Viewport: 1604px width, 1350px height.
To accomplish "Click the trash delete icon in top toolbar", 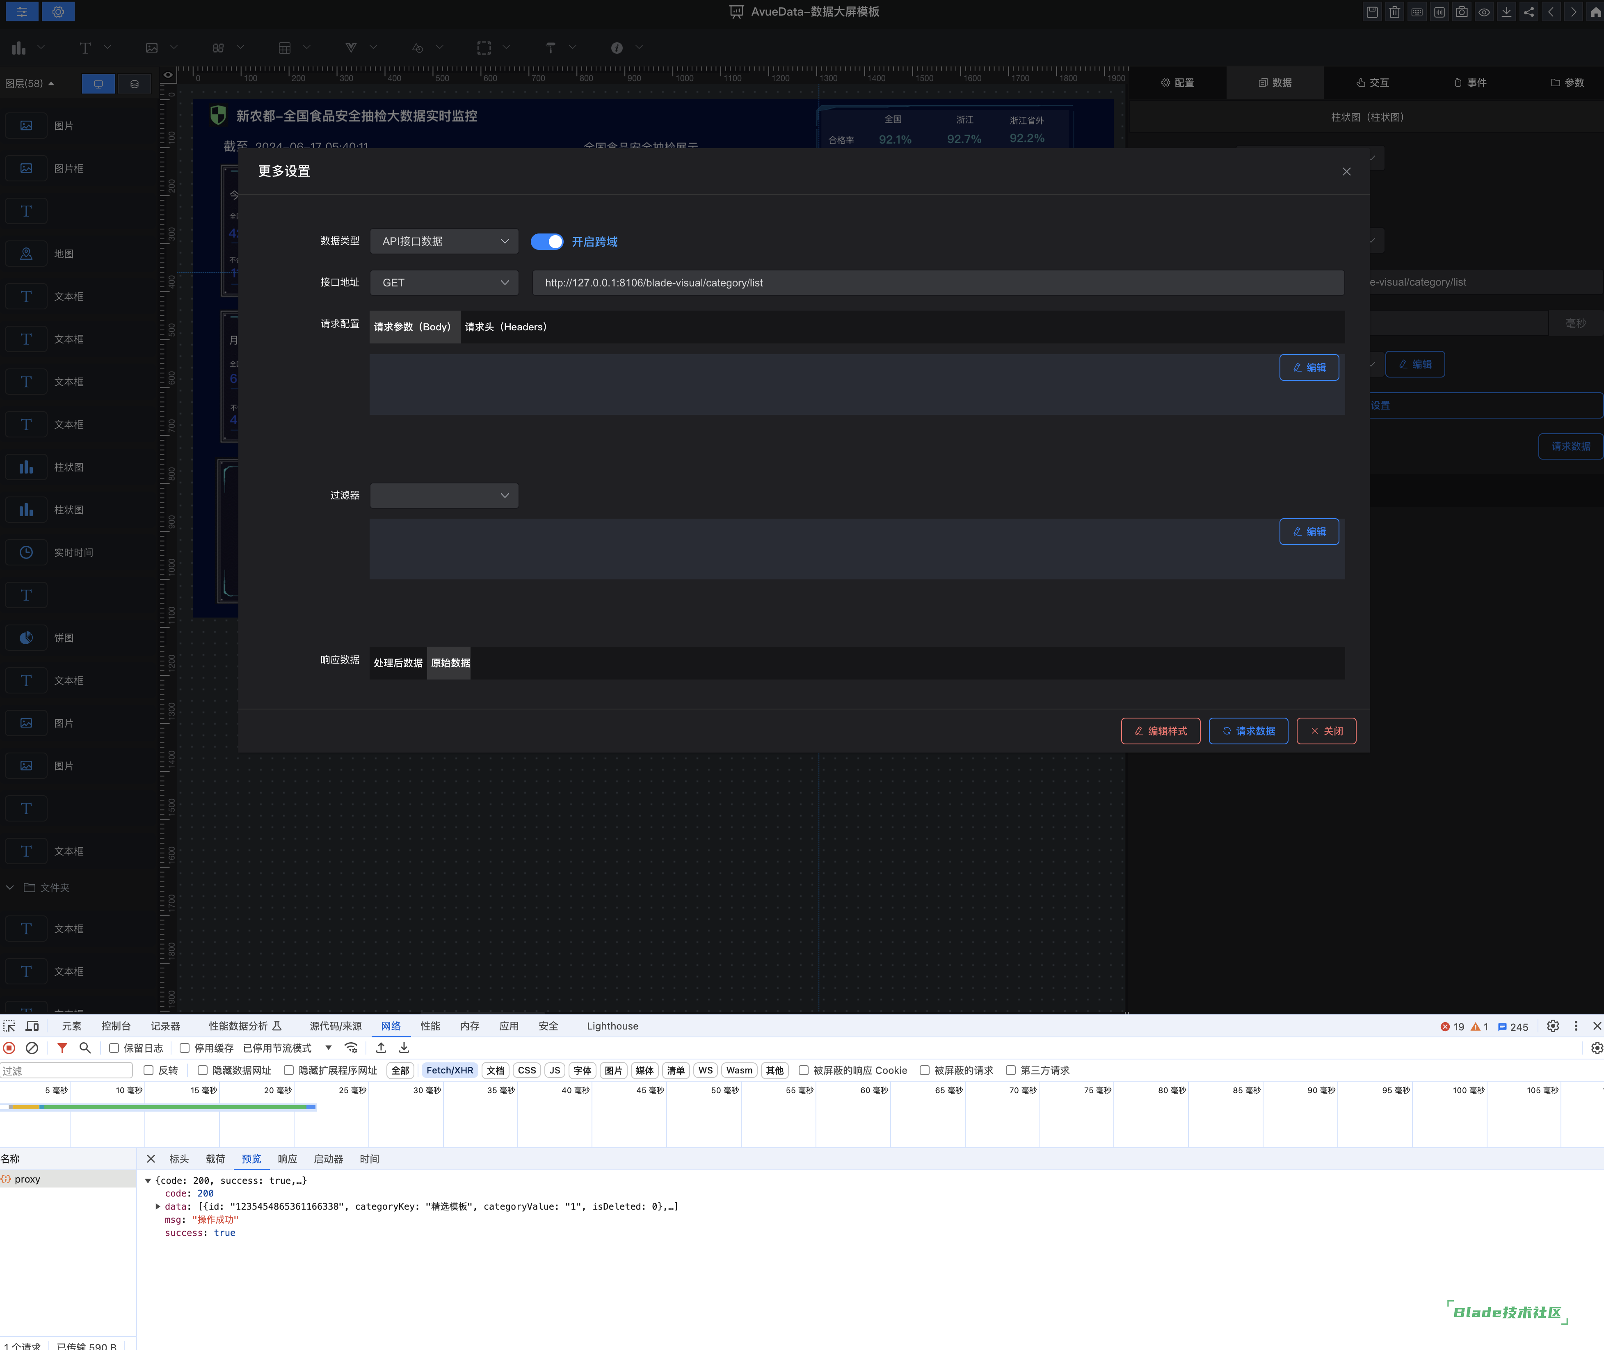I will point(1394,11).
